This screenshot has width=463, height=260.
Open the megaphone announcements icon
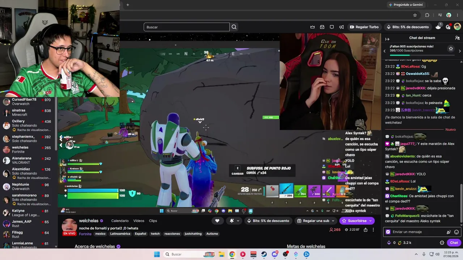341,27
